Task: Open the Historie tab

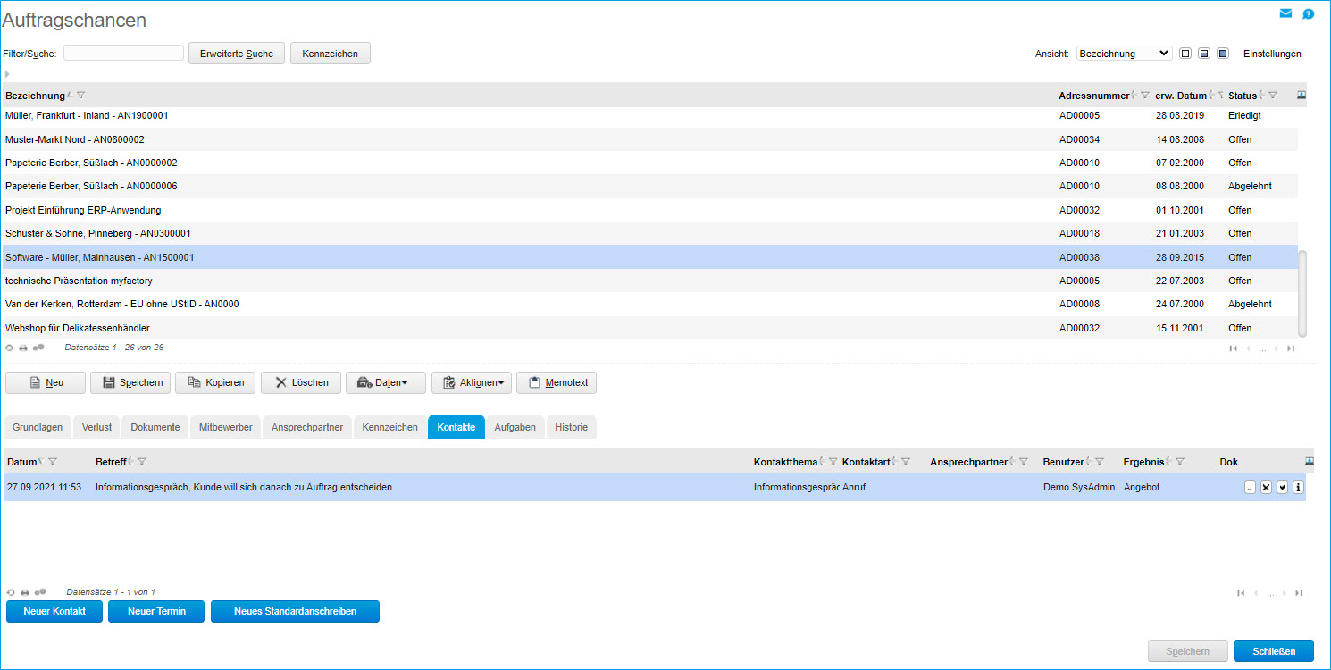Action: coord(572,427)
